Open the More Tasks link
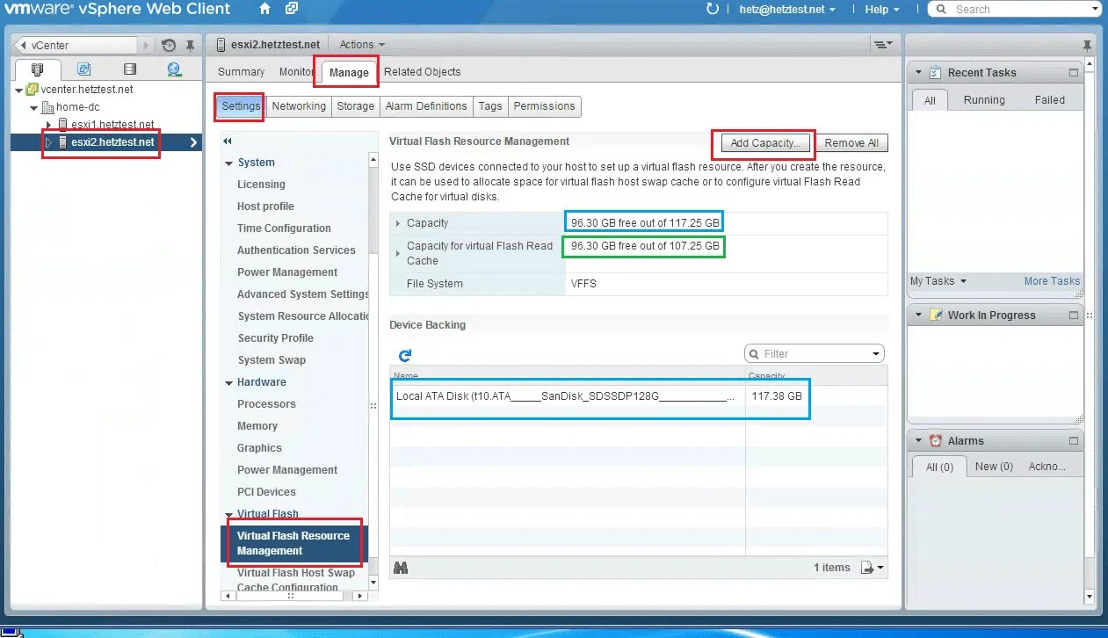The width and height of the screenshot is (1108, 638). [x=1052, y=281]
